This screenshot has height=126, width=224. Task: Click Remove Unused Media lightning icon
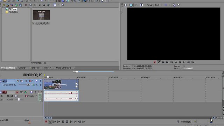[3, 5]
